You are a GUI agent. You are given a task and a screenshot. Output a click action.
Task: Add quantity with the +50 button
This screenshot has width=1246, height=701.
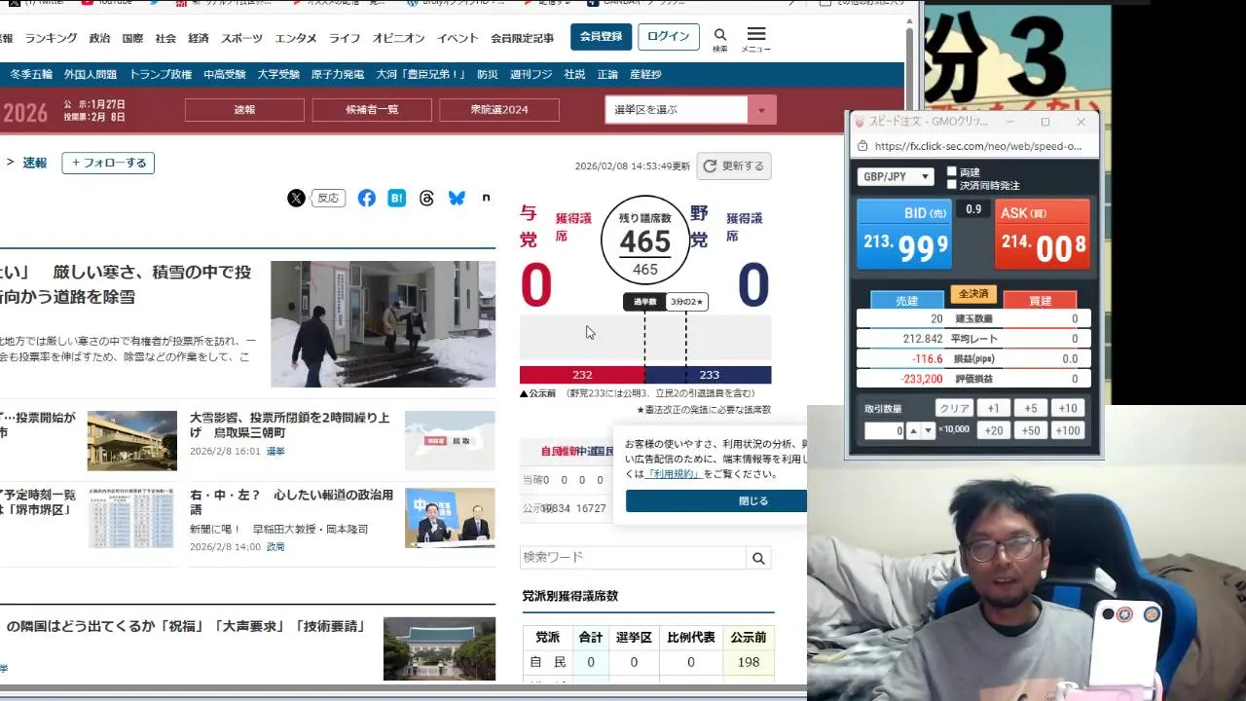click(x=1030, y=430)
